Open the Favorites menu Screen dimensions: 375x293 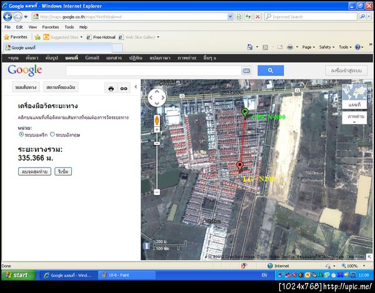click(x=51, y=27)
